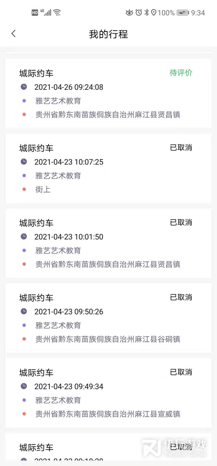Screen dimensions: 217x466
Task: Tap the Wi-Fi signal status icon
Action: coord(57,13)
